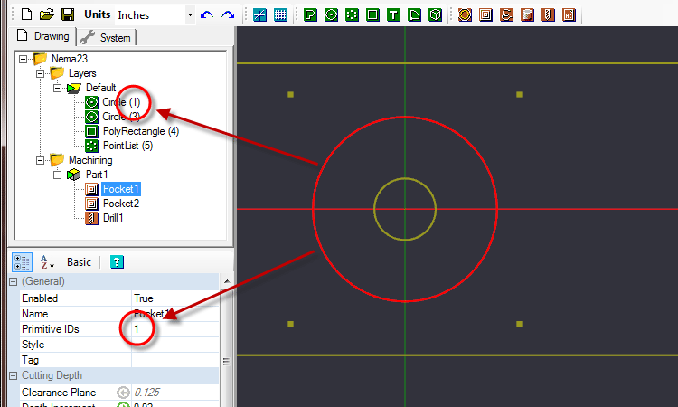Screen dimensions: 678x407
Task: Toggle alphabetical sort in property grid
Action: point(47,261)
